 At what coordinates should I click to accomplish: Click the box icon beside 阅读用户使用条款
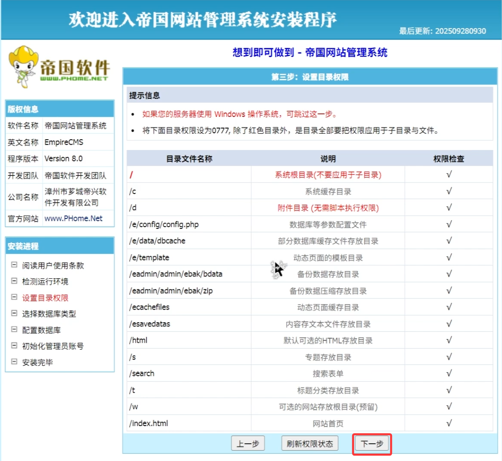[14, 265]
